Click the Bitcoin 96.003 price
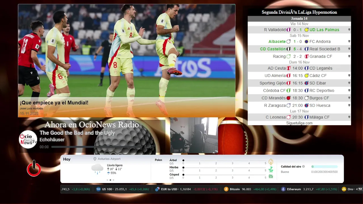Screen dimensions: 363x204 point(246,189)
